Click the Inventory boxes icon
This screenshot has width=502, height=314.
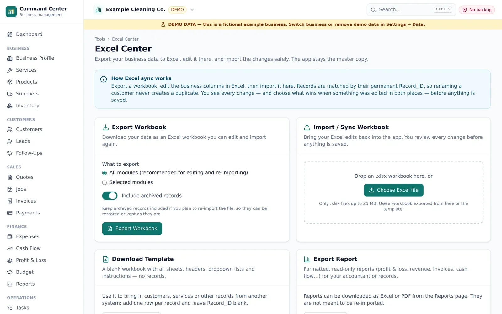[x=10, y=106]
